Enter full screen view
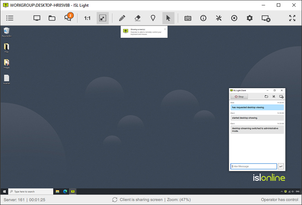This screenshot has height=205, width=302. [x=292, y=18]
